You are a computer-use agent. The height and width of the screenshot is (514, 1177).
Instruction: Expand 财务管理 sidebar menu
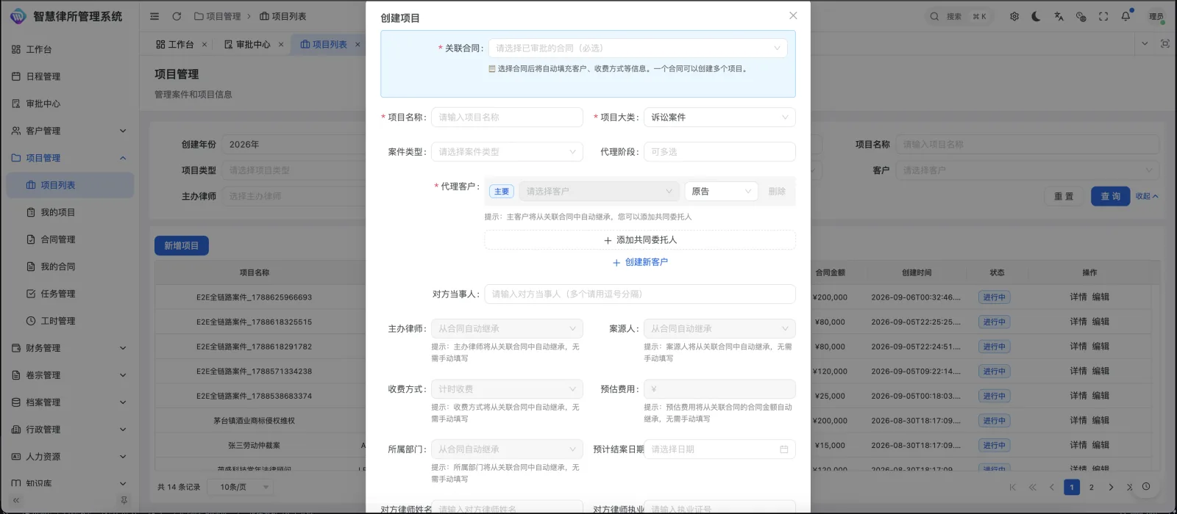pos(70,348)
